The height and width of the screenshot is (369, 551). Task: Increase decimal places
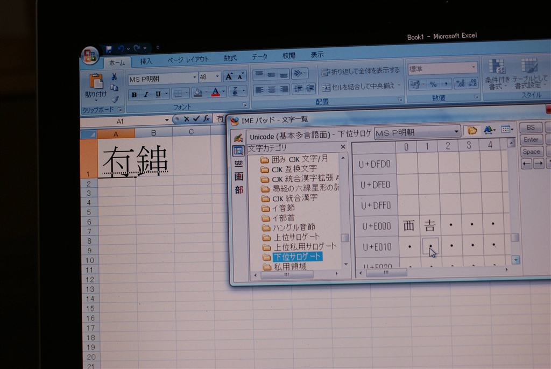[460, 83]
